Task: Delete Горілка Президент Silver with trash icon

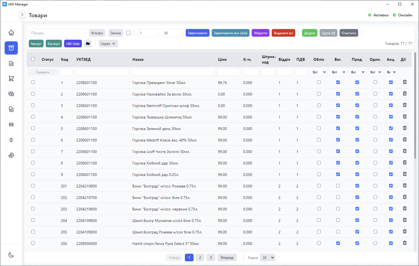Action: pyautogui.click(x=405, y=82)
